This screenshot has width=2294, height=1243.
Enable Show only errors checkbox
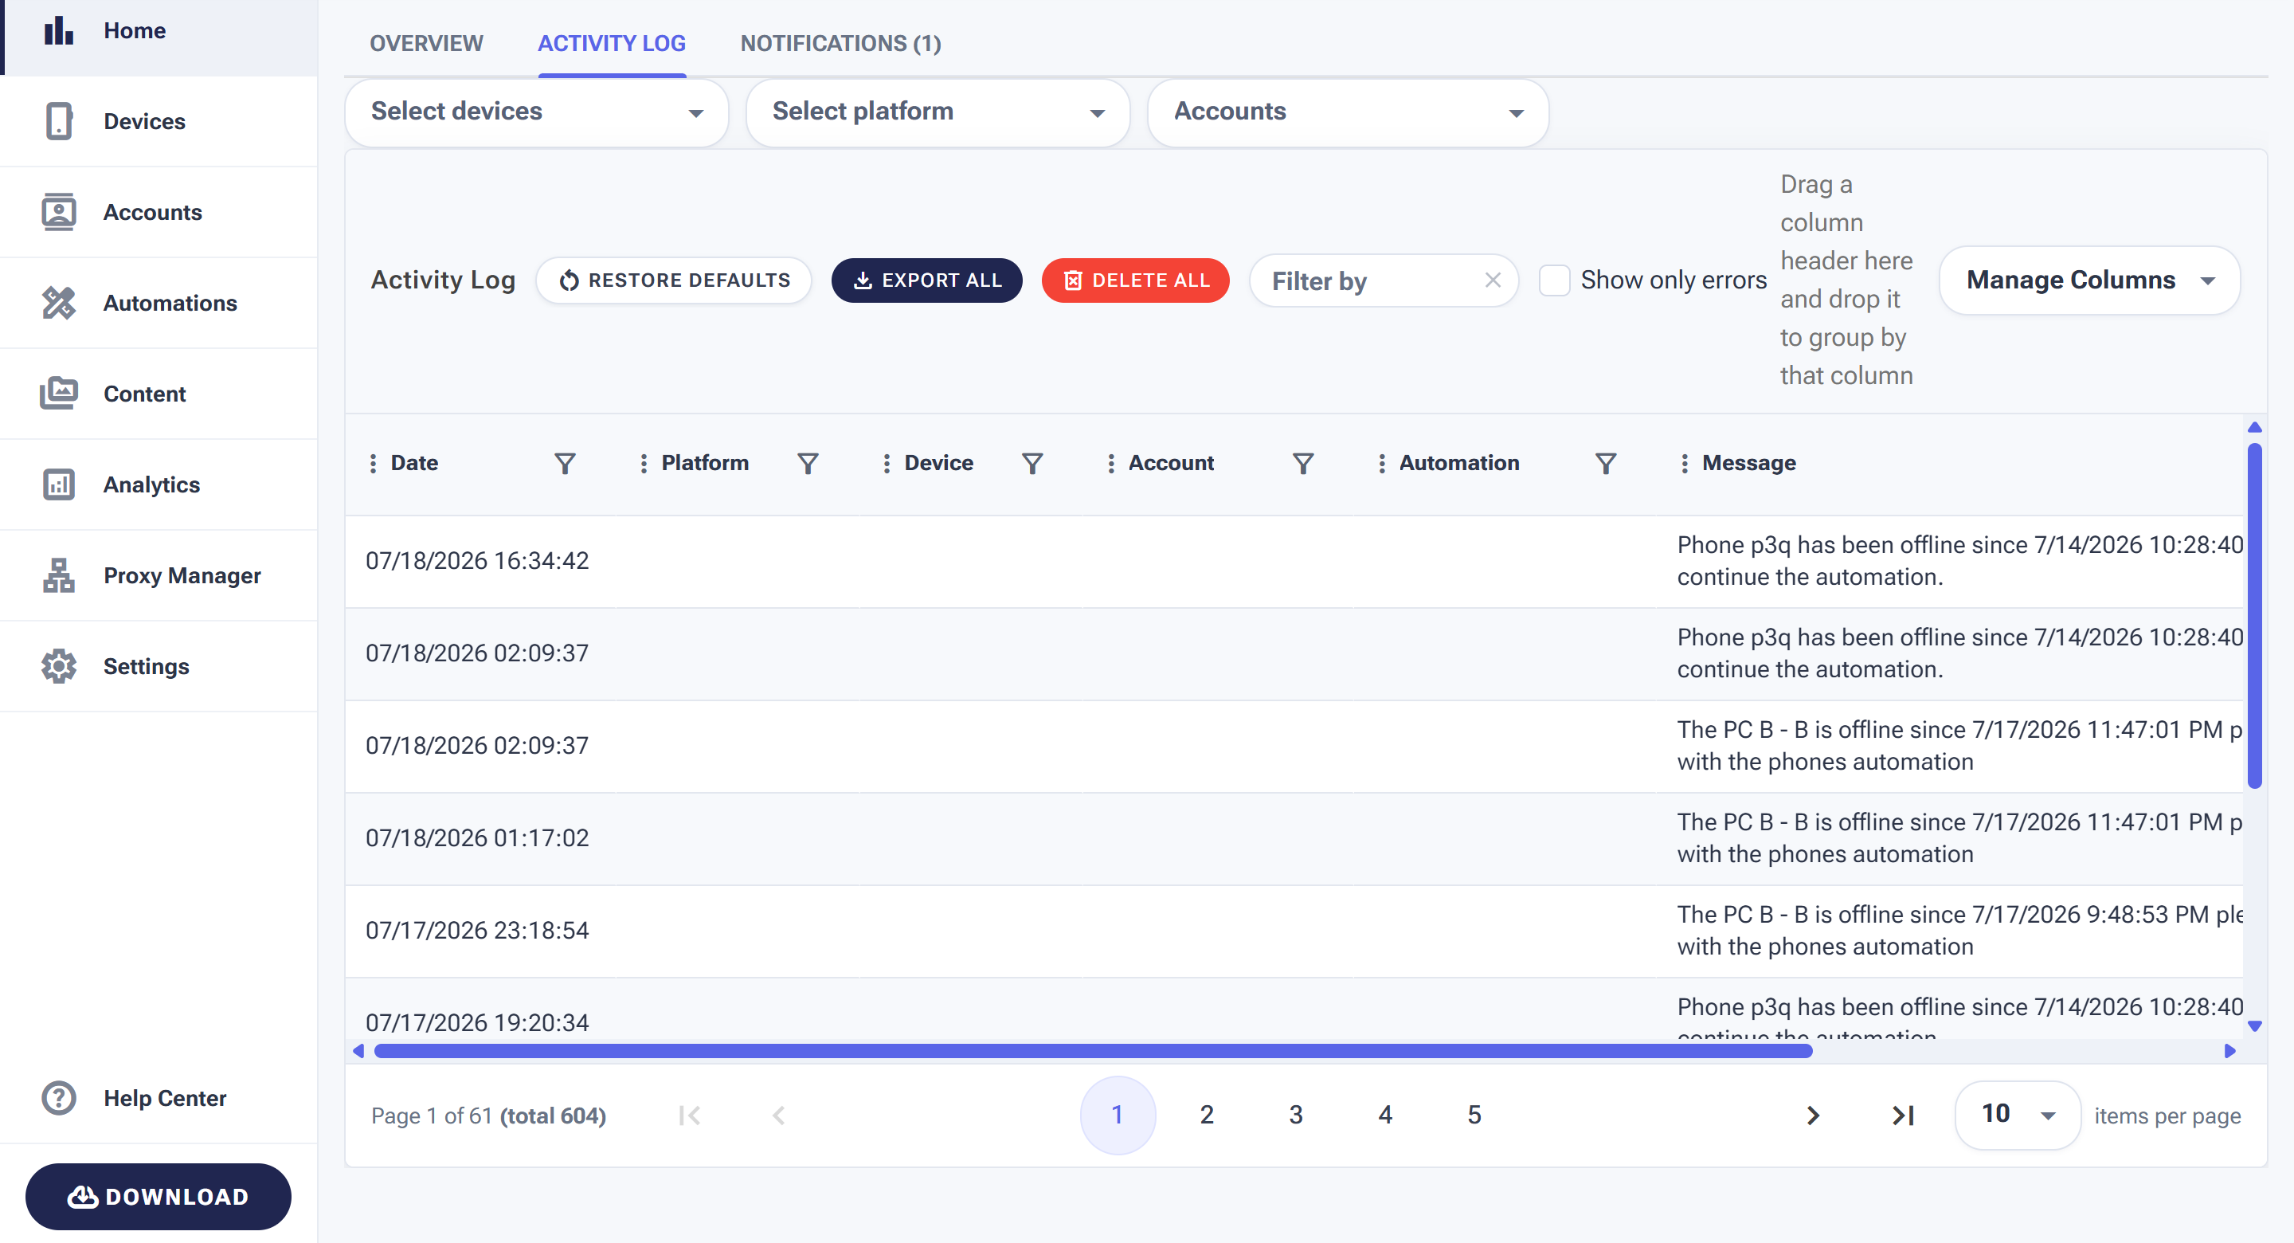(1555, 280)
